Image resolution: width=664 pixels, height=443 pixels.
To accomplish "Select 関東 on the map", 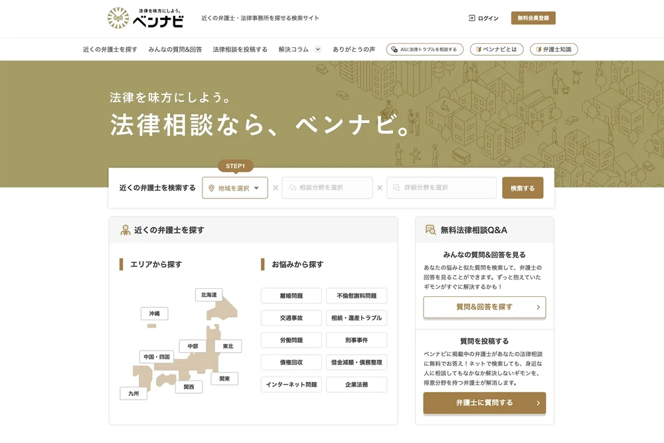I will coord(225,379).
